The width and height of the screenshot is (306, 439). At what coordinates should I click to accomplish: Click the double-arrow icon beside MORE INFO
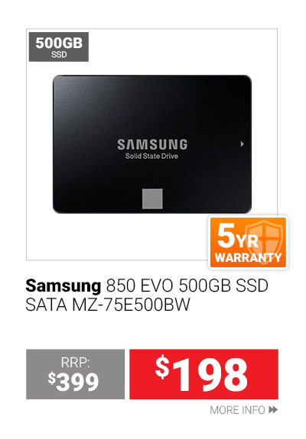pos(273,410)
